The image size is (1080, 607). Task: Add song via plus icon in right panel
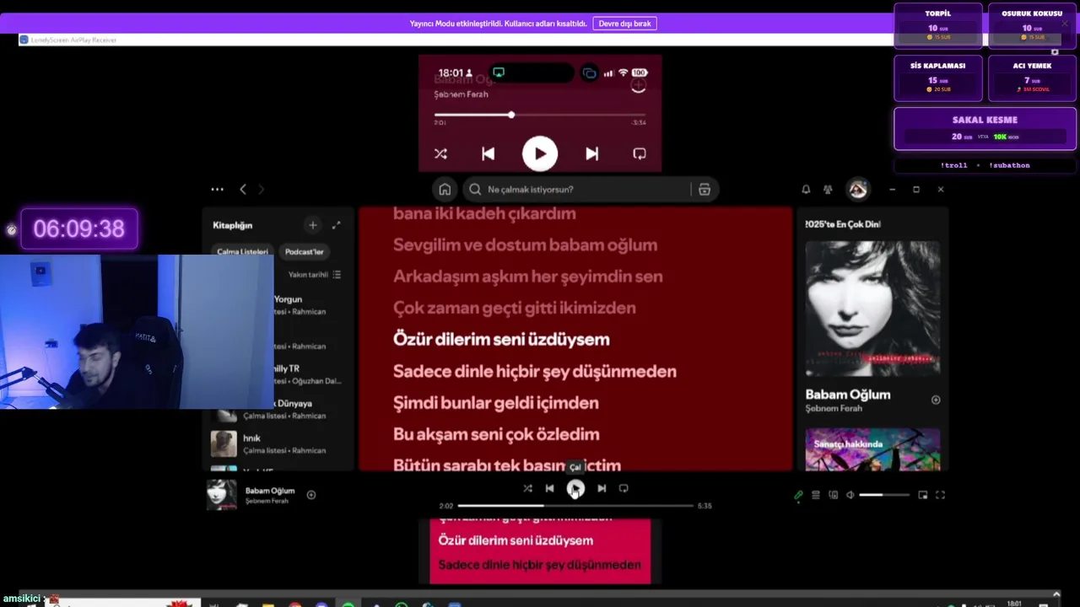click(935, 400)
